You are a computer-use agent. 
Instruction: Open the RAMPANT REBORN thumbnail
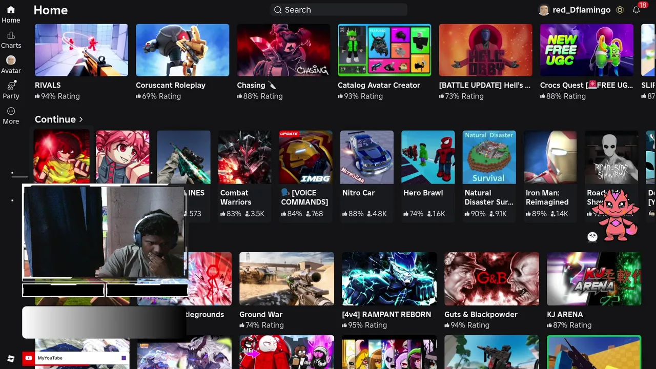[389, 279]
